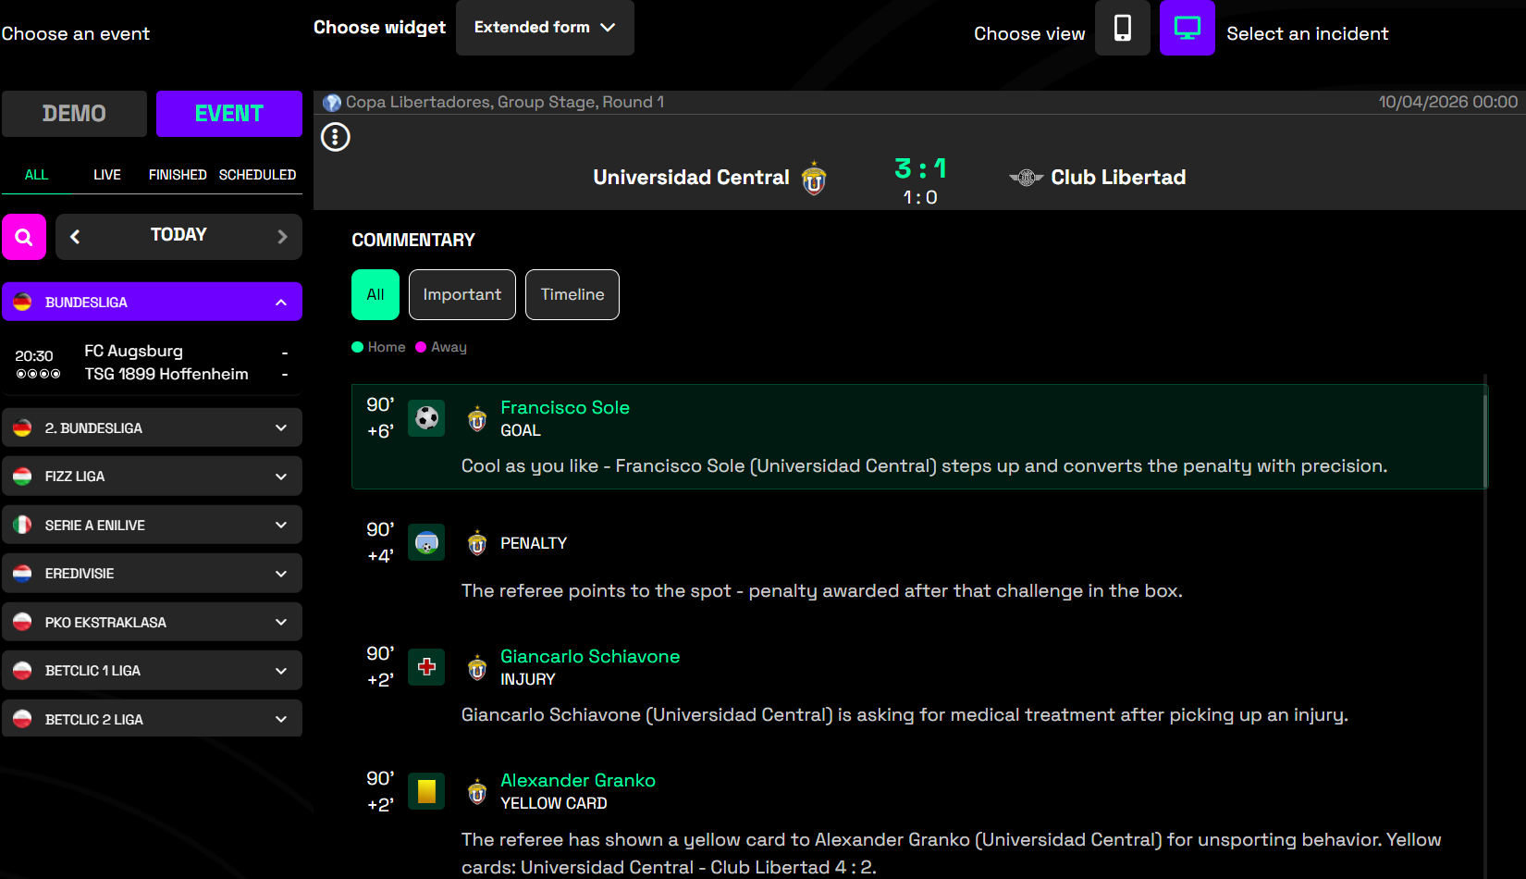This screenshot has width=1526, height=879.
Task: Expand the Betclic 2 Liga section
Action: click(152, 719)
